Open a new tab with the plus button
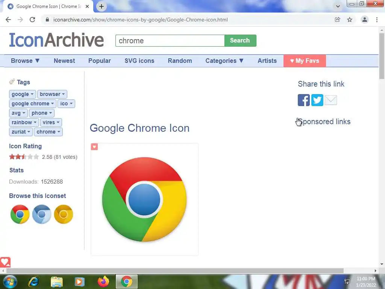 pyautogui.click(x=102, y=6)
